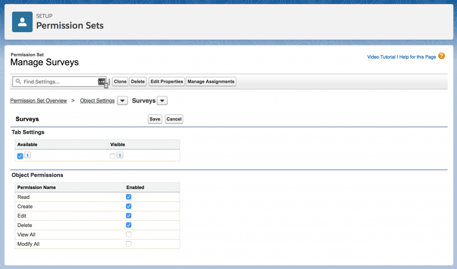This screenshot has height=269, width=457.
Task: Open the Object Settings dropdown
Action: [122, 100]
